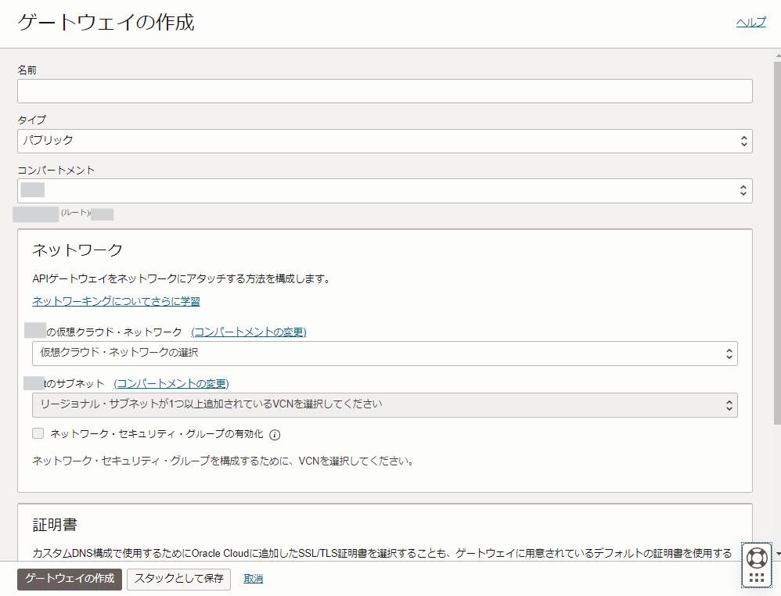Click the VCNを選択してください hint text
This screenshot has height=596, width=781.
pyautogui.click(x=224, y=461)
